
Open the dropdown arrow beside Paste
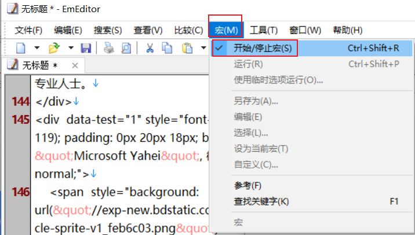[203, 48]
